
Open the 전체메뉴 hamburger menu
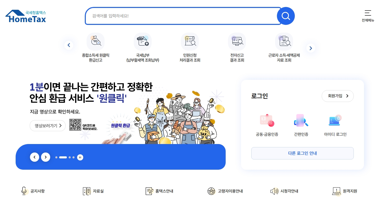pos(368,16)
